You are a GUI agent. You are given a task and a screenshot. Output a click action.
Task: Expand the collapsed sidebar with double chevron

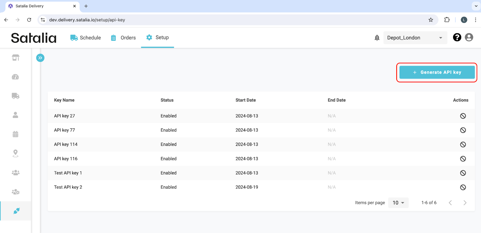pos(40,58)
